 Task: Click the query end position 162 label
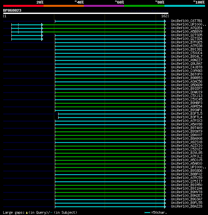(x=164, y=16)
